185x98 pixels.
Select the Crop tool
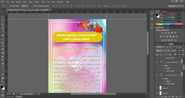click(x=2, y=28)
